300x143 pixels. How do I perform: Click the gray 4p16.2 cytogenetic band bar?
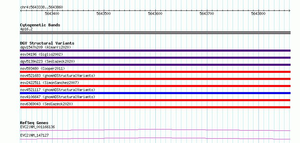pos(155,33)
